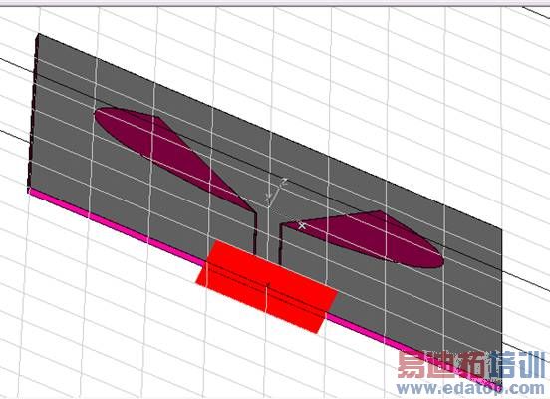550x399 pixels.
Task: Click the coordinate axes triad at origin
Action: tap(275, 193)
